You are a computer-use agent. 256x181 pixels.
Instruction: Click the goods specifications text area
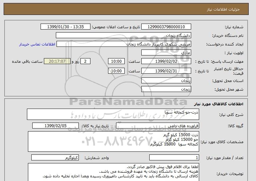113,141
